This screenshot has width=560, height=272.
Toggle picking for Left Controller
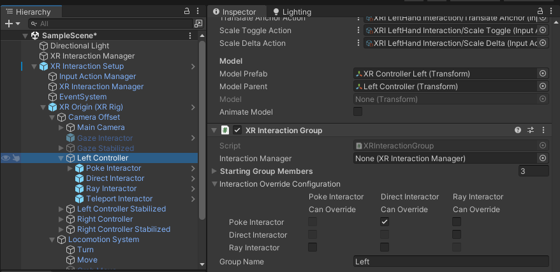(x=16, y=158)
